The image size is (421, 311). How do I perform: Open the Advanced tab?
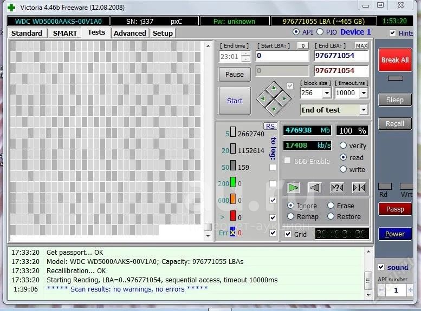[x=130, y=33]
